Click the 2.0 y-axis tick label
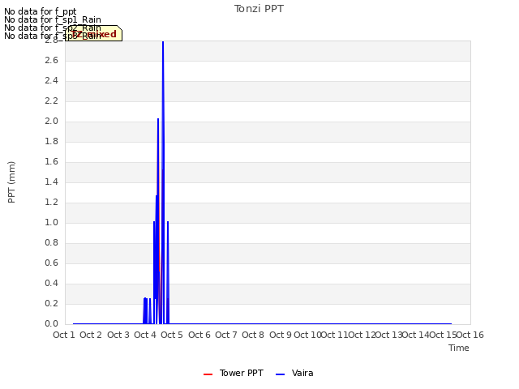The width and height of the screenshot is (519, 389). tap(51, 121)
